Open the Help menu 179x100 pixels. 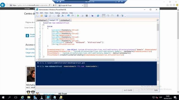point(71,13)
